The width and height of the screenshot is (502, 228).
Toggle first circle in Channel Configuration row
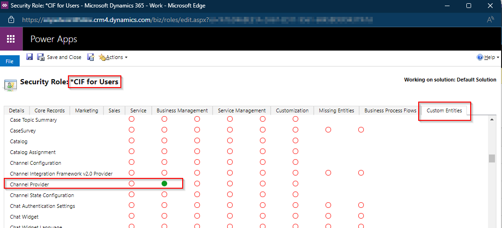(x=131, y=162)
